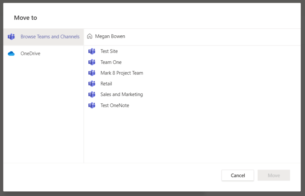Open the Mark 8 Project Team name
305x196 pixels.
122,73
